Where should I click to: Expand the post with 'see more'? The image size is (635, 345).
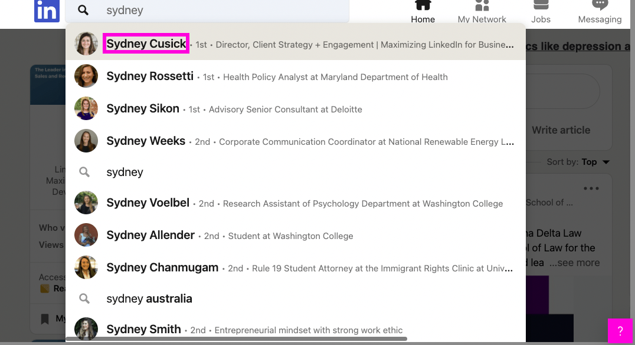tap(574, 263)
